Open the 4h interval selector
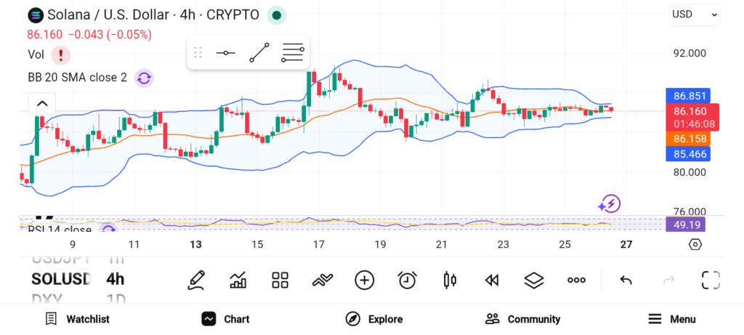The width and height of the screenshot is (744, 335). (115, 279)
